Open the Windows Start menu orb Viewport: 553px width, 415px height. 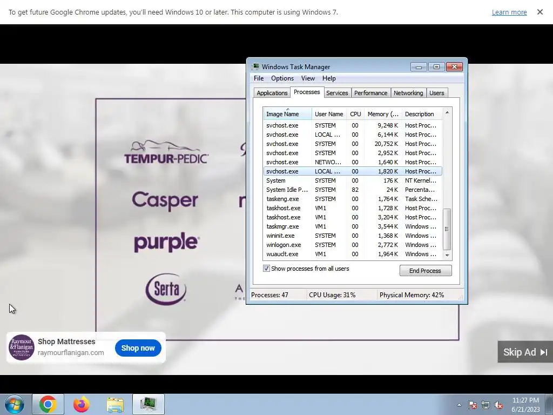[15, 404]
